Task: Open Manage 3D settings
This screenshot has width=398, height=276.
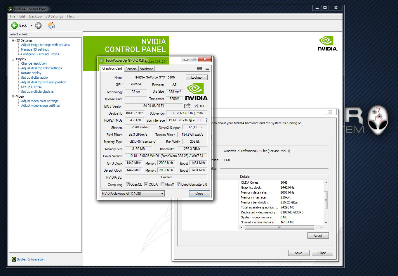Action: point(35,49)
